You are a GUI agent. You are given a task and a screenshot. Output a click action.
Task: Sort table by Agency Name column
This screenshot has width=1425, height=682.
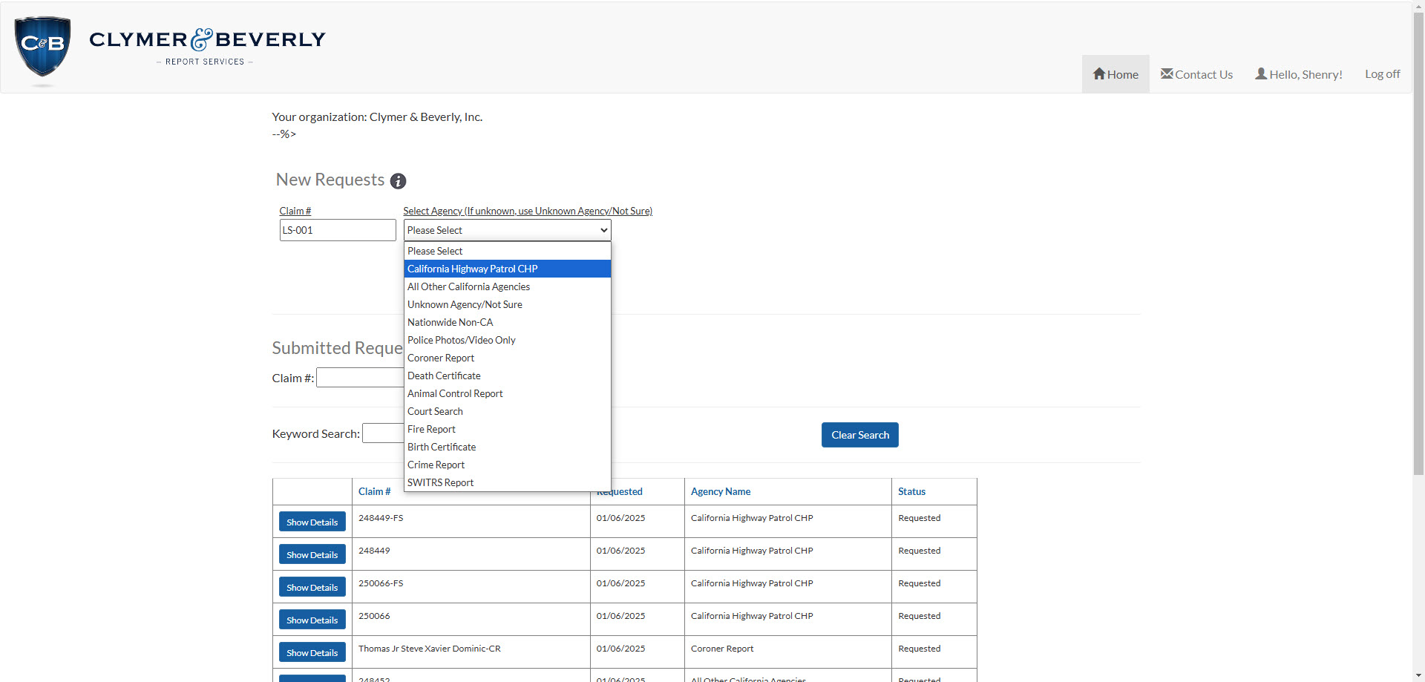(720, 491)
